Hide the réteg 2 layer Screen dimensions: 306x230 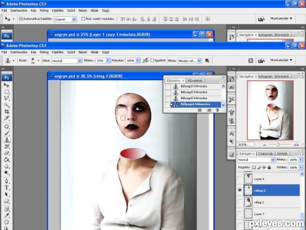pos(240,190)
